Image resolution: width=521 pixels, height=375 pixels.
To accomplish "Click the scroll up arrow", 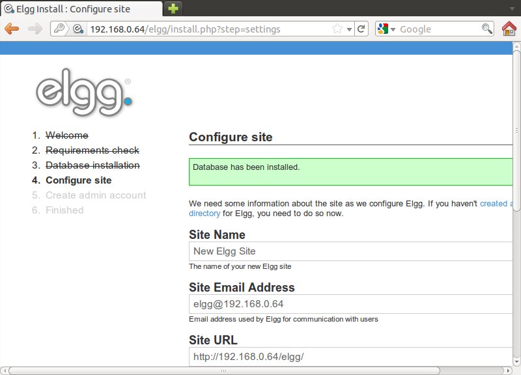I will click(516, 45).
